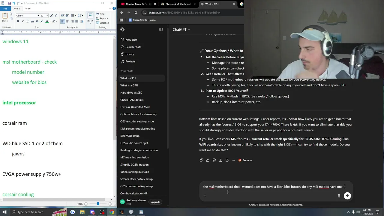Screen dimensions: 384x216
Task: Send the message with arrow button
Action: [347, 196]
